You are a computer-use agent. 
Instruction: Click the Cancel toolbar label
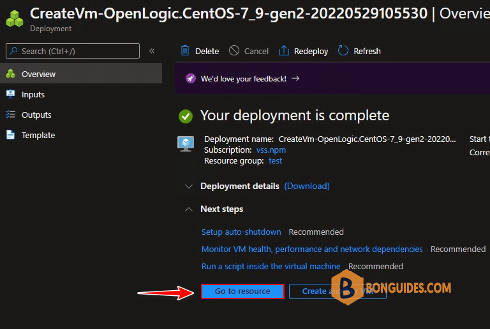coord(256,51)
